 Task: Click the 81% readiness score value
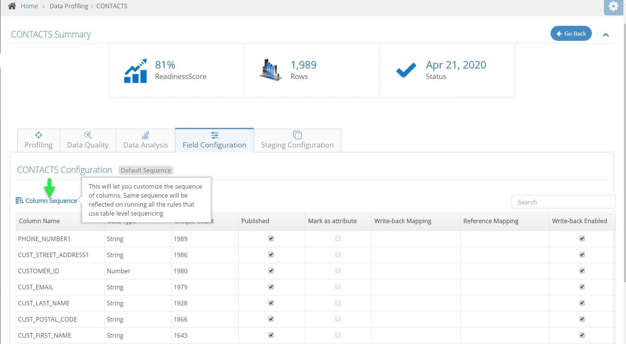(x=165, y=65)
